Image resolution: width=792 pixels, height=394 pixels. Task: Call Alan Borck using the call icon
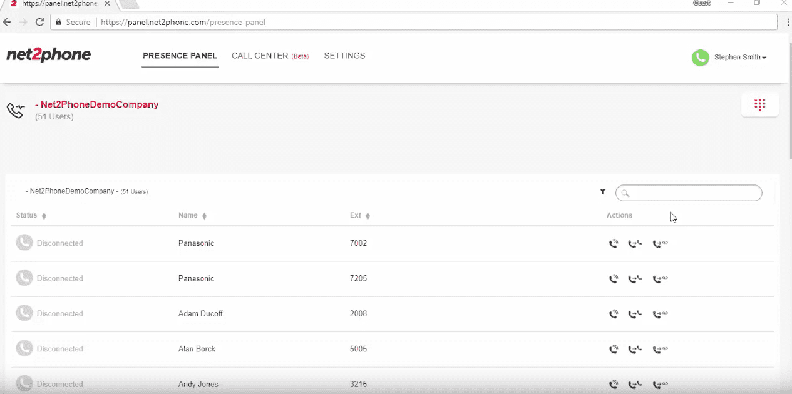614,350
